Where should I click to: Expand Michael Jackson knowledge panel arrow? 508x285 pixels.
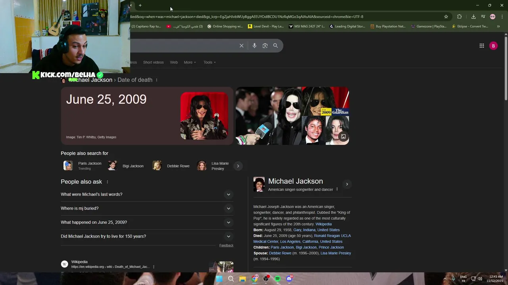(x=347, y=184)
